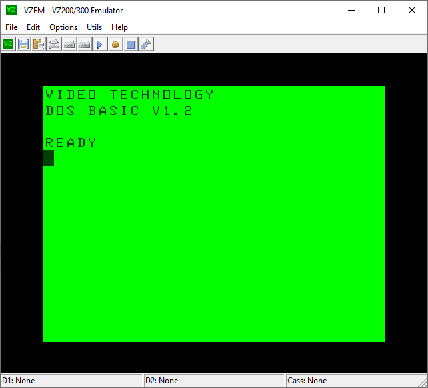Click the dark cursor block below READY
This screenshot has height=388, width=428.
[x=49, y=158]
